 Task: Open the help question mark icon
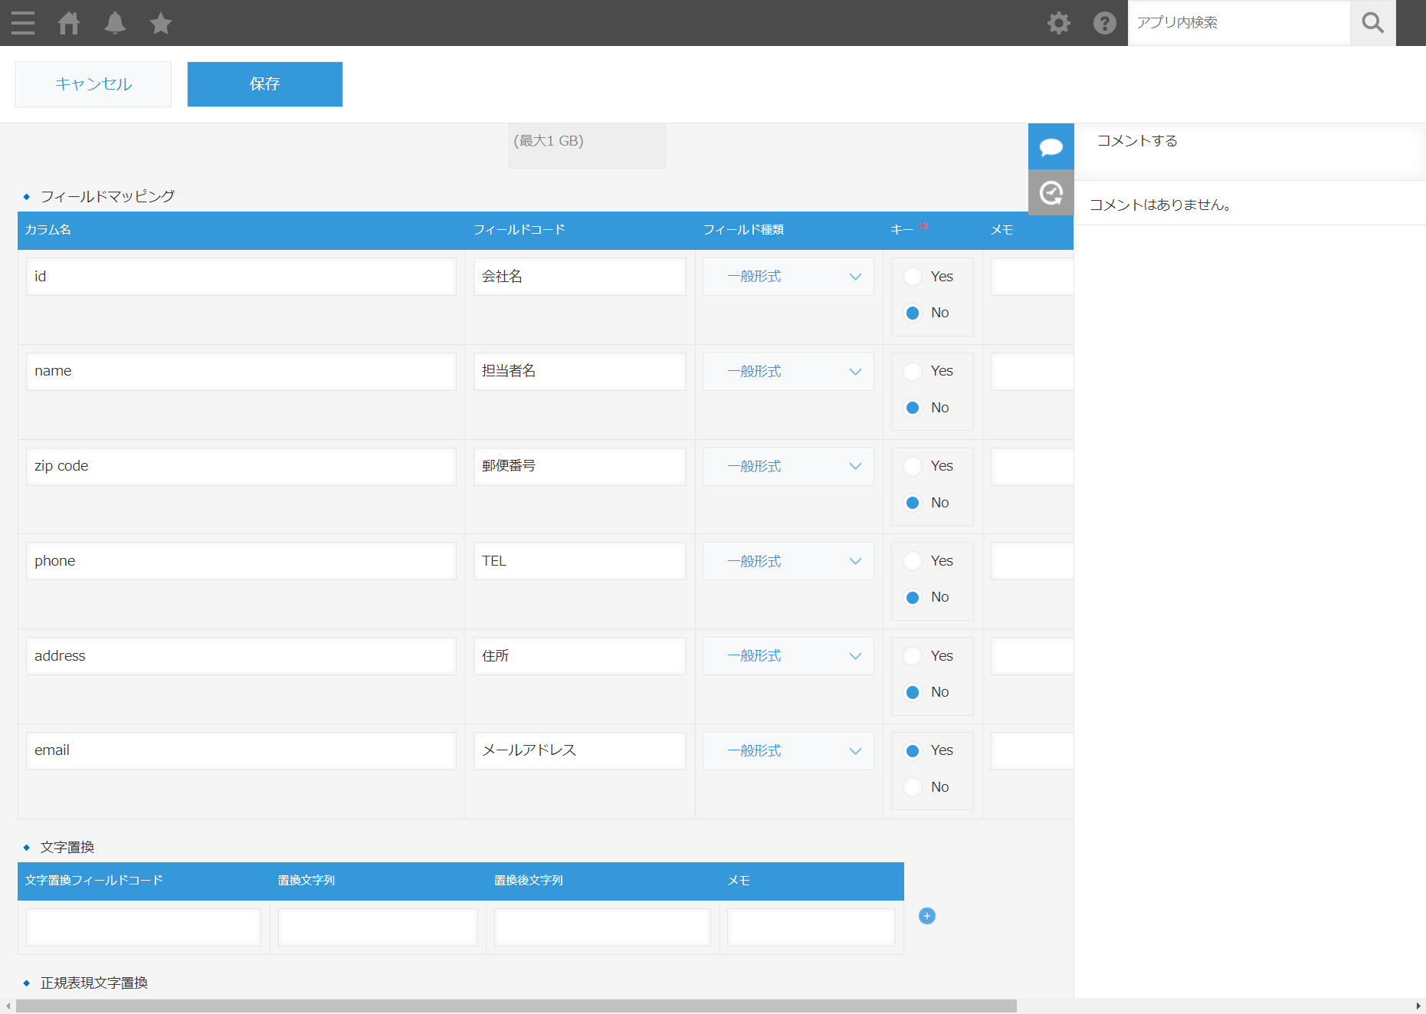1105,23
